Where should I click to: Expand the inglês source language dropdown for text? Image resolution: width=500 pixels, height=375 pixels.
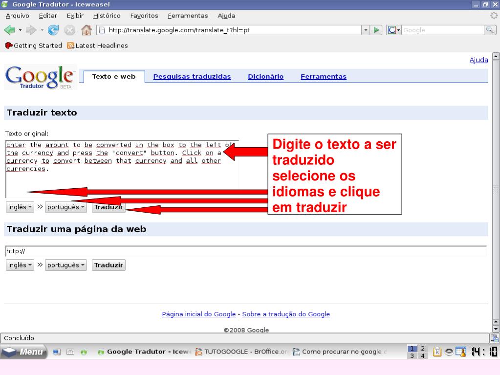(20, 207)
